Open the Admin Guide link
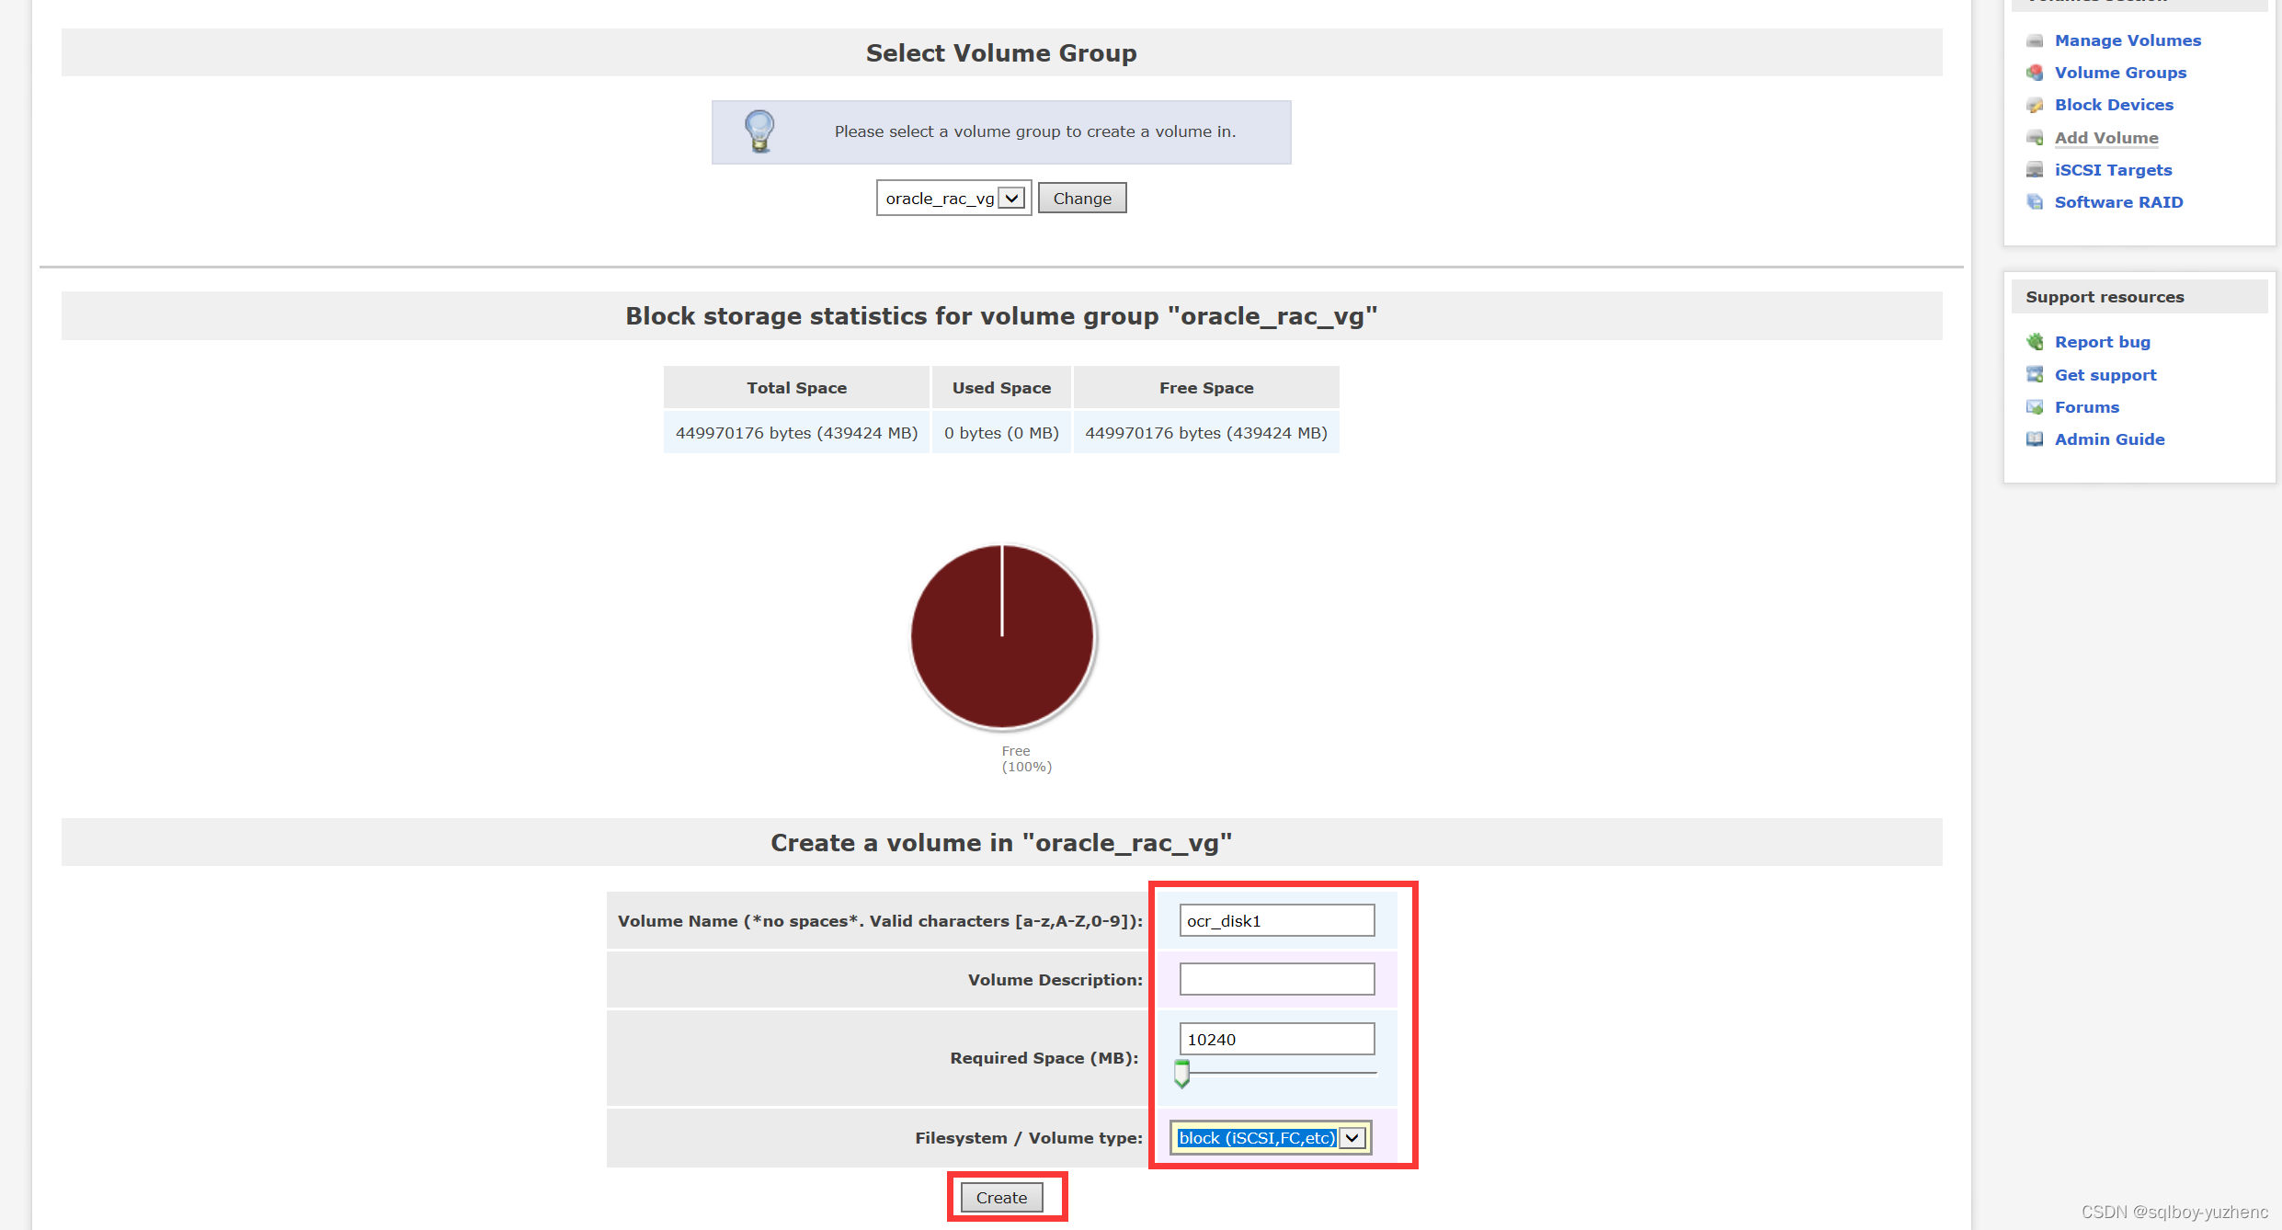The width and height of the screenshot is (2282, 1230). 2109,439
